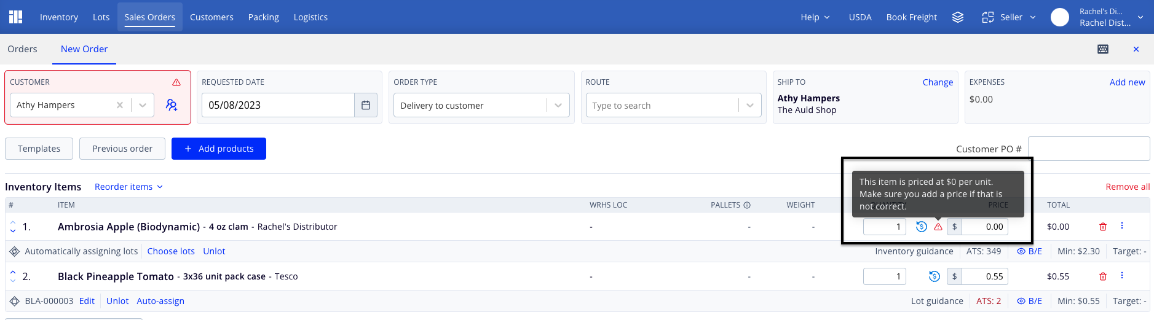Image resolution: width=1154 pixels, height=320 pixels.
Task: Expand the Order Type dropdown
Action: coord(558,105)
